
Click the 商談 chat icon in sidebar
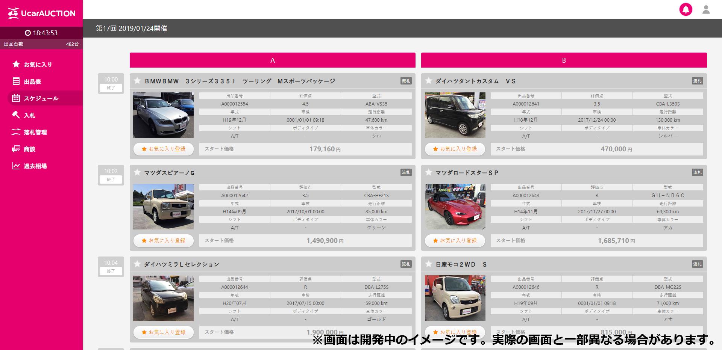tap(16, 149)
